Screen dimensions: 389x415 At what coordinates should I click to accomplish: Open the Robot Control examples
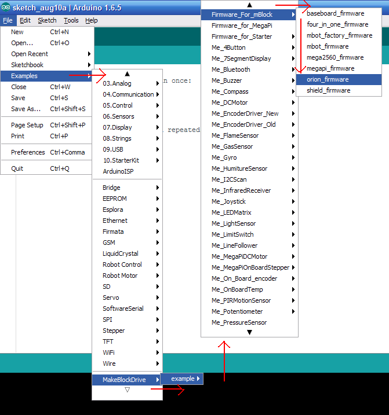(128, 265)
